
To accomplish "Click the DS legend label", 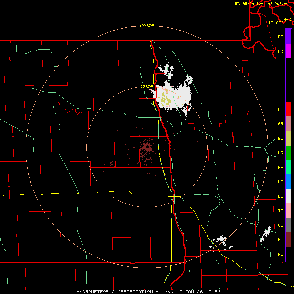I will coord(280,196).
